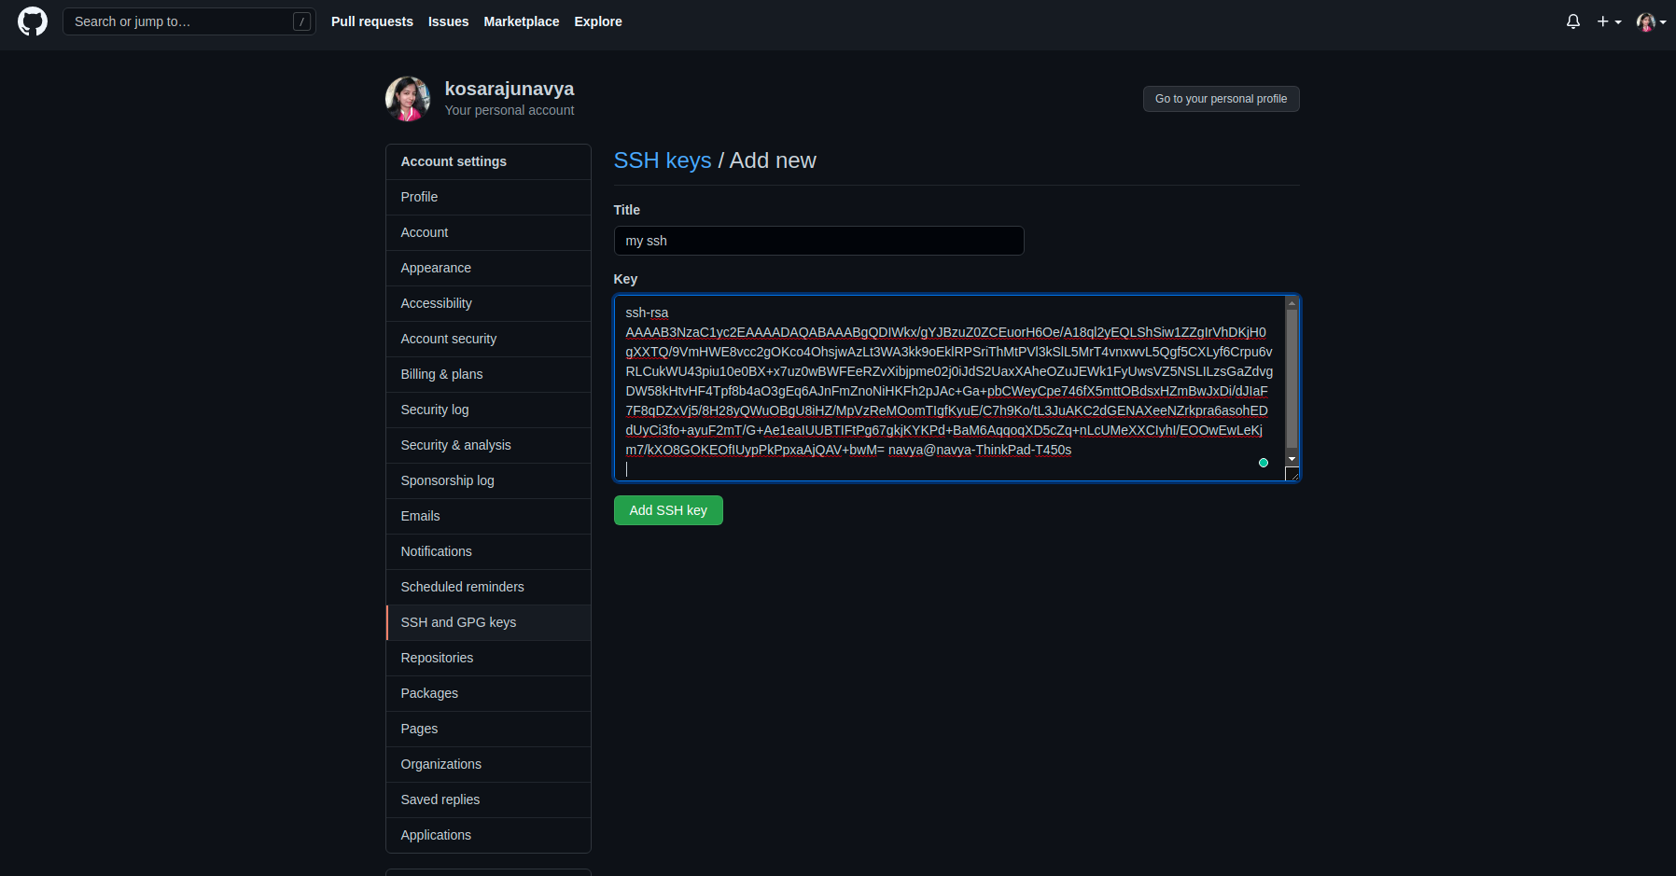Open Security & analysis
This screenshot has width=1676, height=876.
point(488,445)
